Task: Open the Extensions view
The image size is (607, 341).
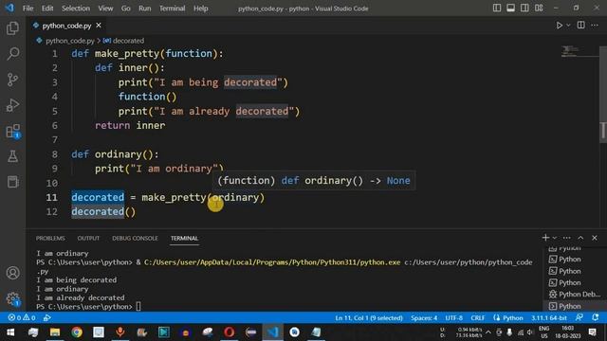Action: 12,131
